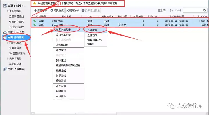Click the 网吧已有游戏 sidebar icon
This screenshot has width=209, height=115.
pos(5,37)
